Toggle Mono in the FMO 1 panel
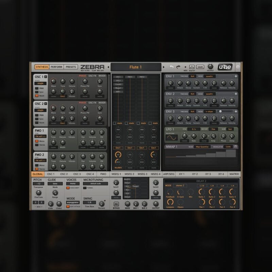This screenshot has height=272, width=272. tap(37, 141)
